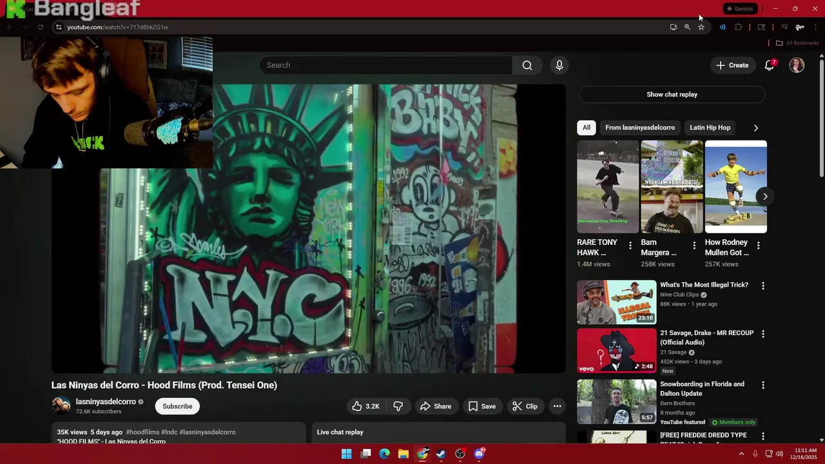Screen dimensions: 825x464
Task: Open more actions menu below the video
Action: click(x=558, y=406)
